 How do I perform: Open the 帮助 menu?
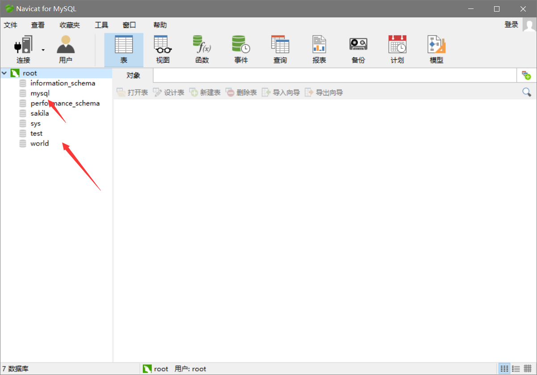click(x=160, y=25)
